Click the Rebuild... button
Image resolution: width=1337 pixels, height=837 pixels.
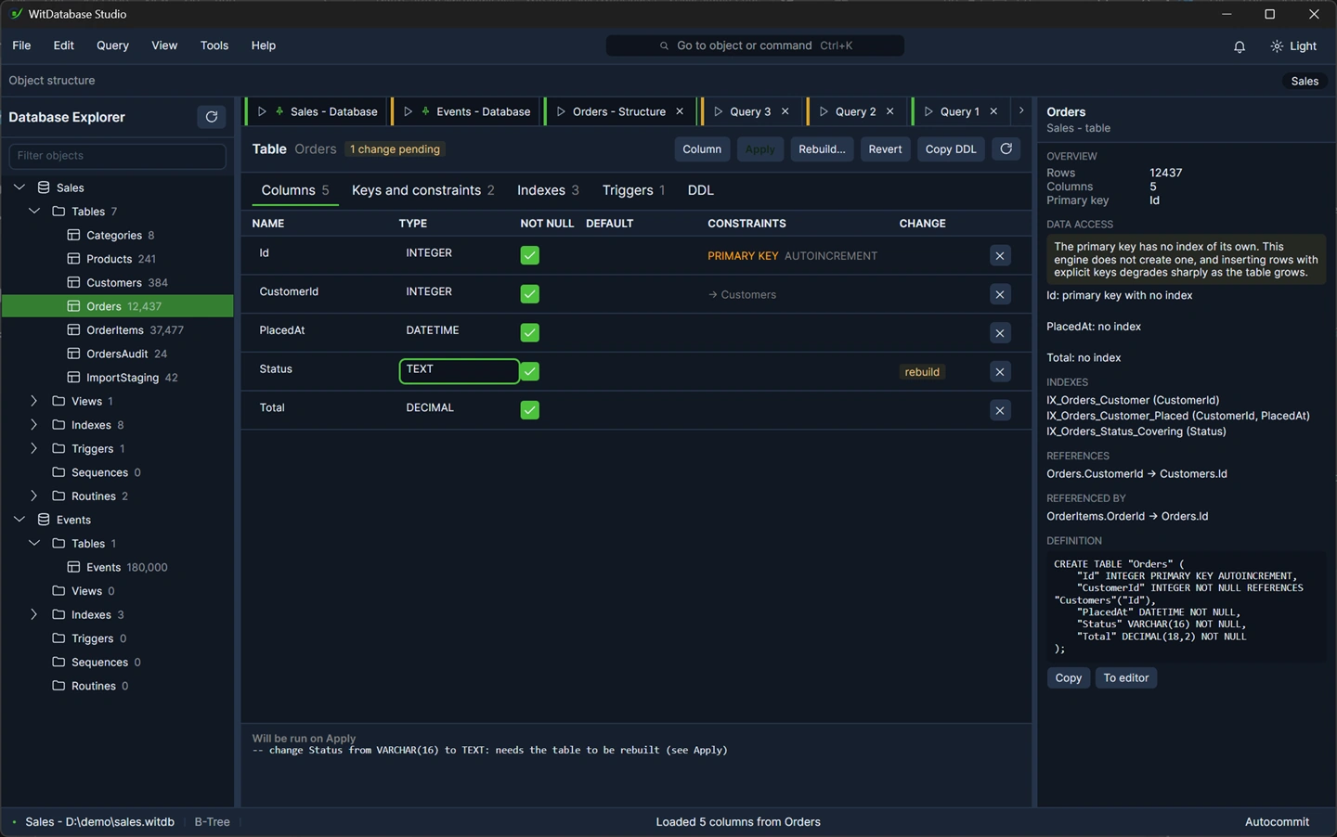(822, 149)
